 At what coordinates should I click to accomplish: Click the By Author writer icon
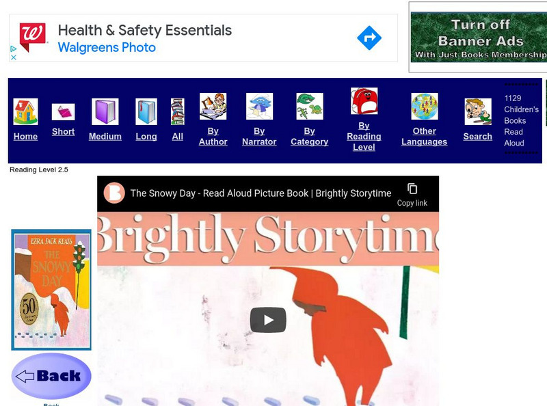[x=213, y=107]
